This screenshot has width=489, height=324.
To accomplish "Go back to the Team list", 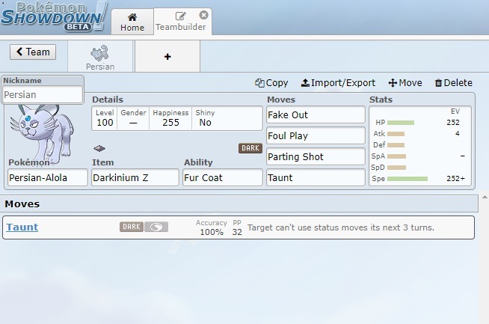I will (32, 52).
